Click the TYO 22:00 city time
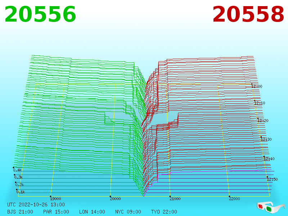Image resolution: width=288 pixels, height=216 pixels. pos(164,212)
